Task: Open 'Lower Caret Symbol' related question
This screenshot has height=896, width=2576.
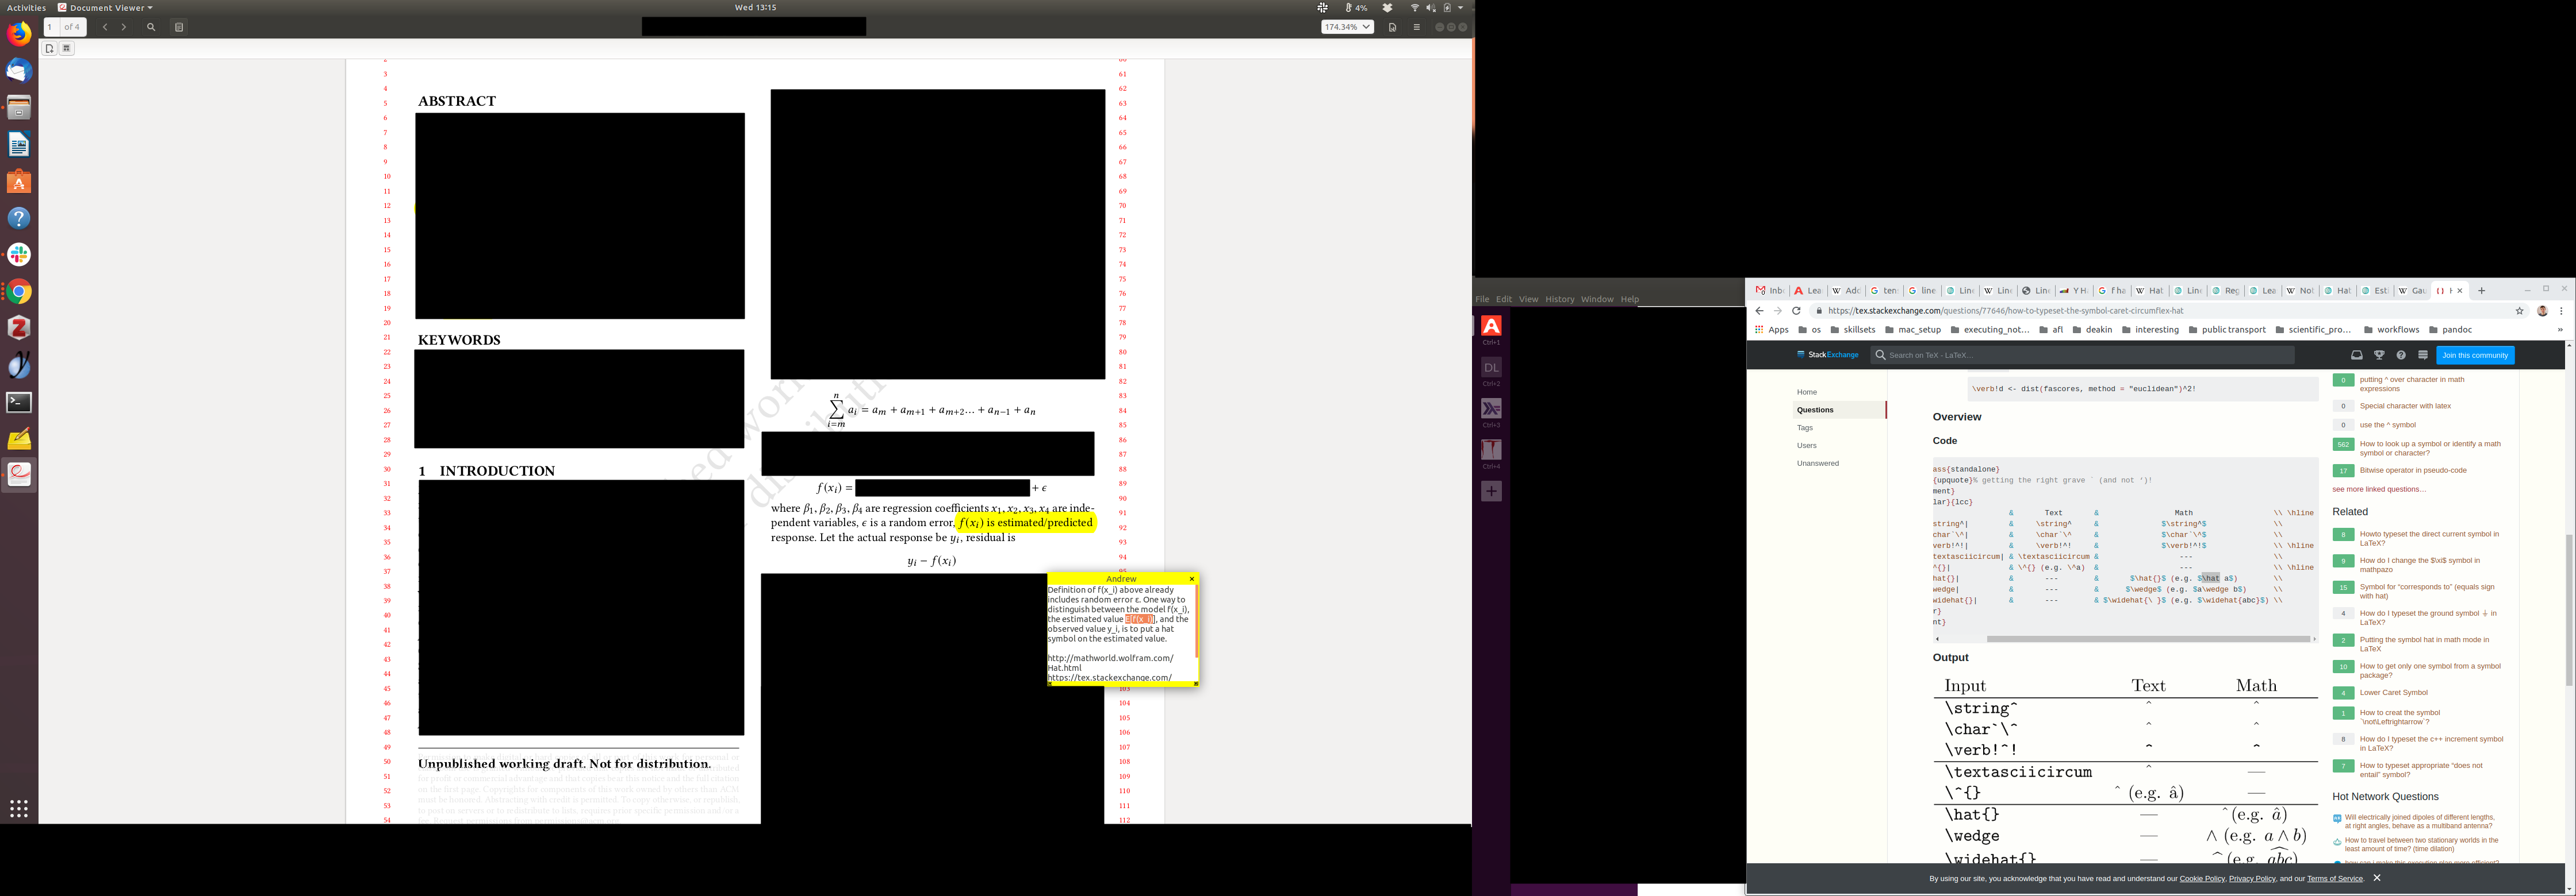Action: (2393, 692)
